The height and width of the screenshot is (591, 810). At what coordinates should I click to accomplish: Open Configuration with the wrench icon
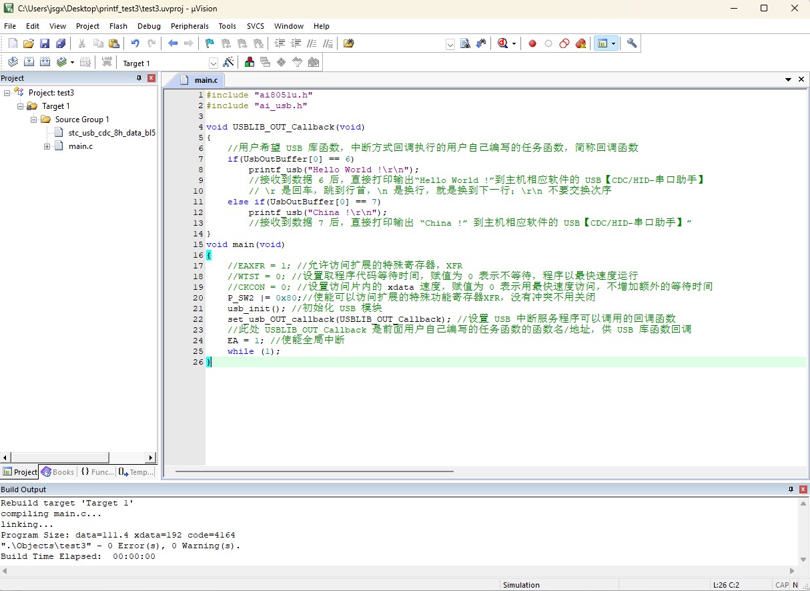[x=632, y=43]
